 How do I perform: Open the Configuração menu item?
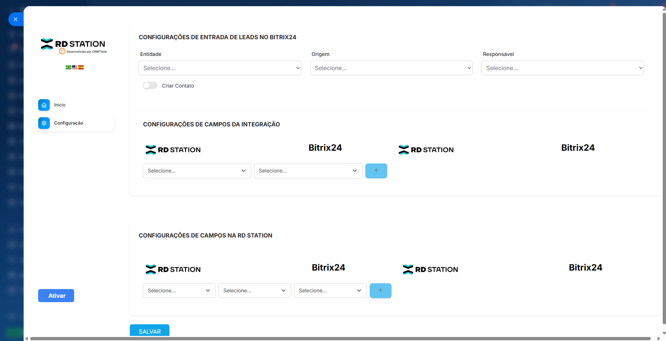(x=69, y=123)
